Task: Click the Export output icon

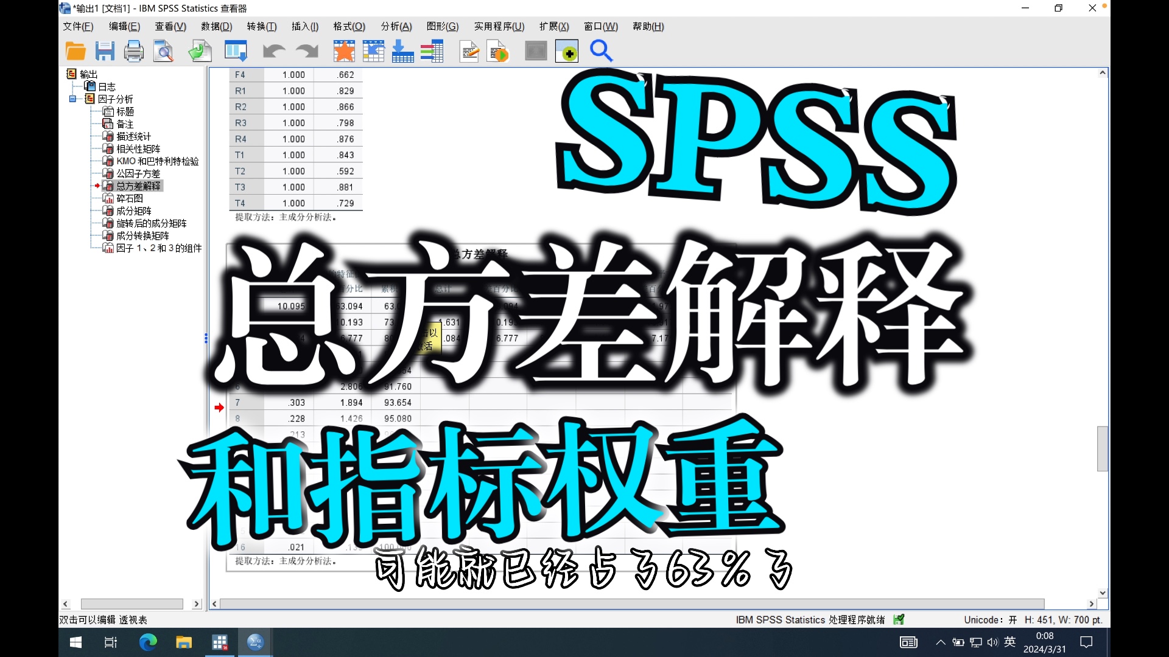Action: point(200,52)
